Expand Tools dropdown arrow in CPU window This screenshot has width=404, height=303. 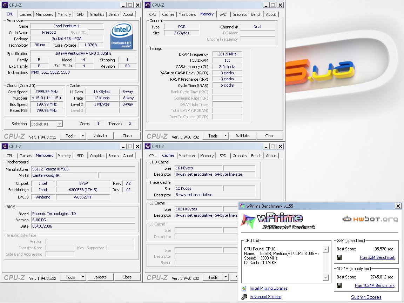[x=83, y=135]
